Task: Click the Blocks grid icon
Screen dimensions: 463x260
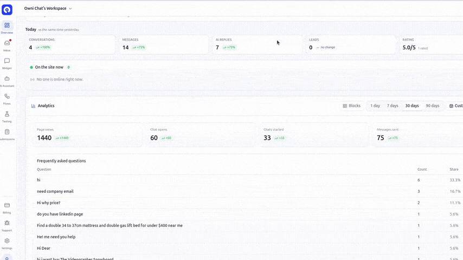Action: 345,106
